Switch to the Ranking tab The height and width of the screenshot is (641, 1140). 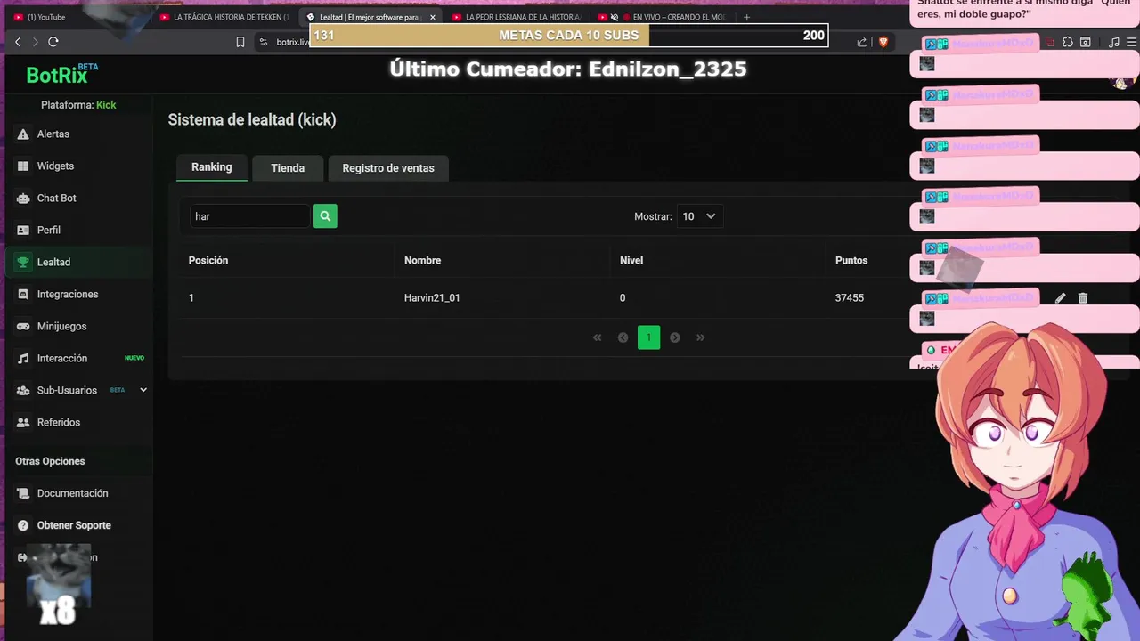[211, 167]
